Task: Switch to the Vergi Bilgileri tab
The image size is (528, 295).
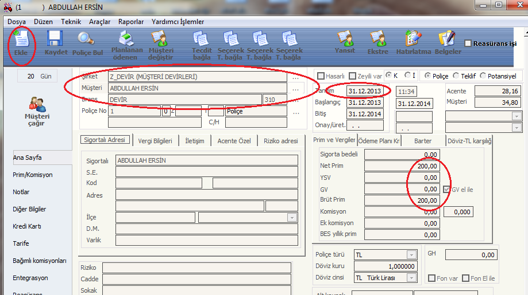Action: (x=156, y=141)
